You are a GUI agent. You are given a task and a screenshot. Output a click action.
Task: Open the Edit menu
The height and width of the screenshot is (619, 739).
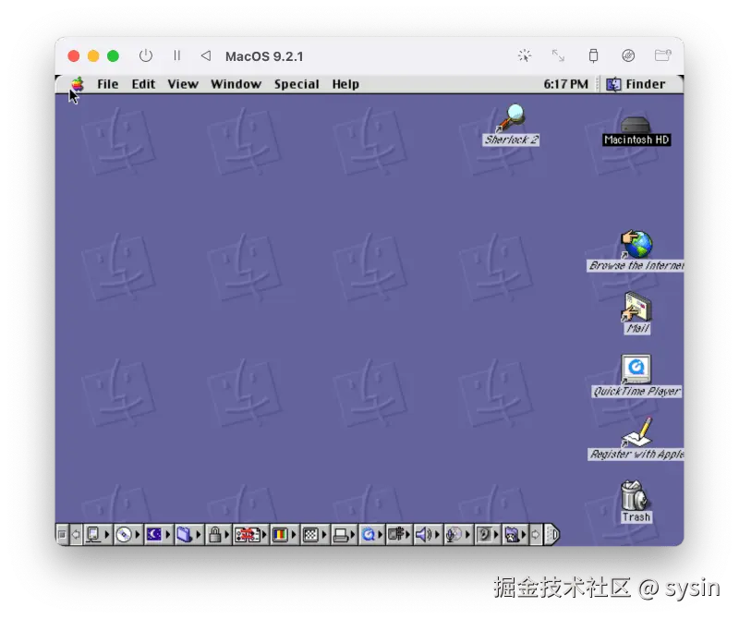(x=143, y=84)
